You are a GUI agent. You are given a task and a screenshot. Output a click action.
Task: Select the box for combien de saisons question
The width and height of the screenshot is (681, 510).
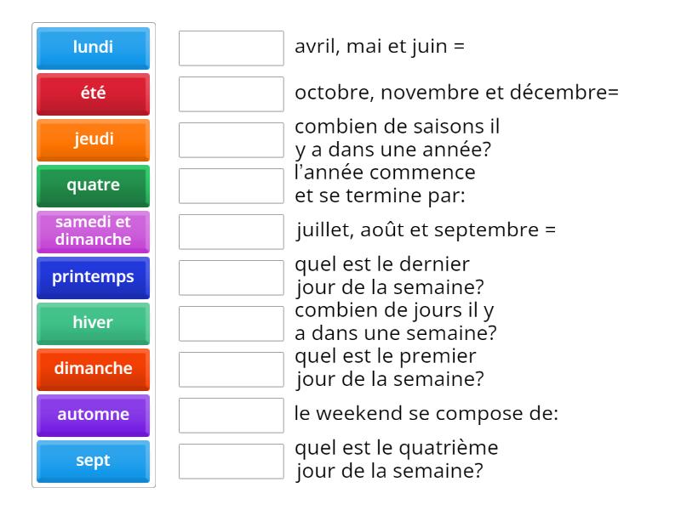coord(231,139)
